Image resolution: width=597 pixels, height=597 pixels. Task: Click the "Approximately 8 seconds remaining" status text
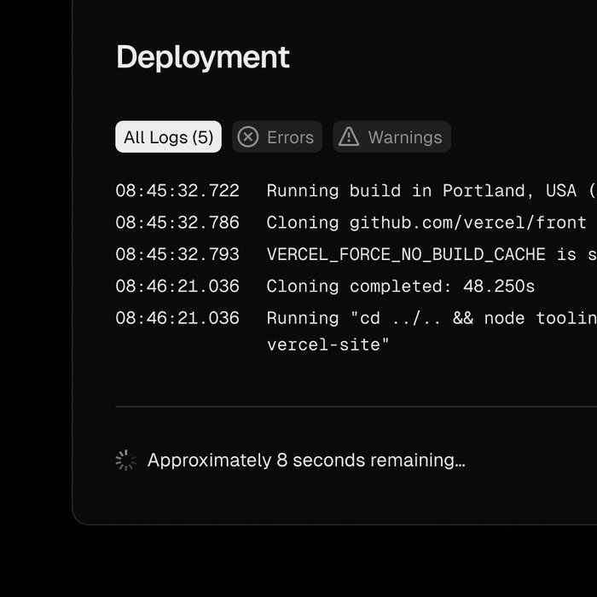coord(306,461)
